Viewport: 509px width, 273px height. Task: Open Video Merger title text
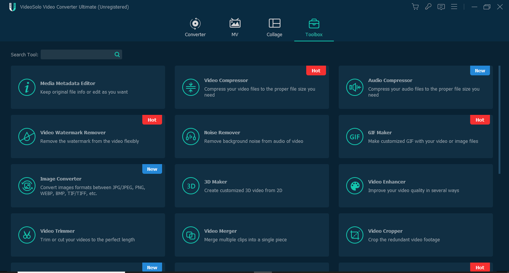pos(220,231)
